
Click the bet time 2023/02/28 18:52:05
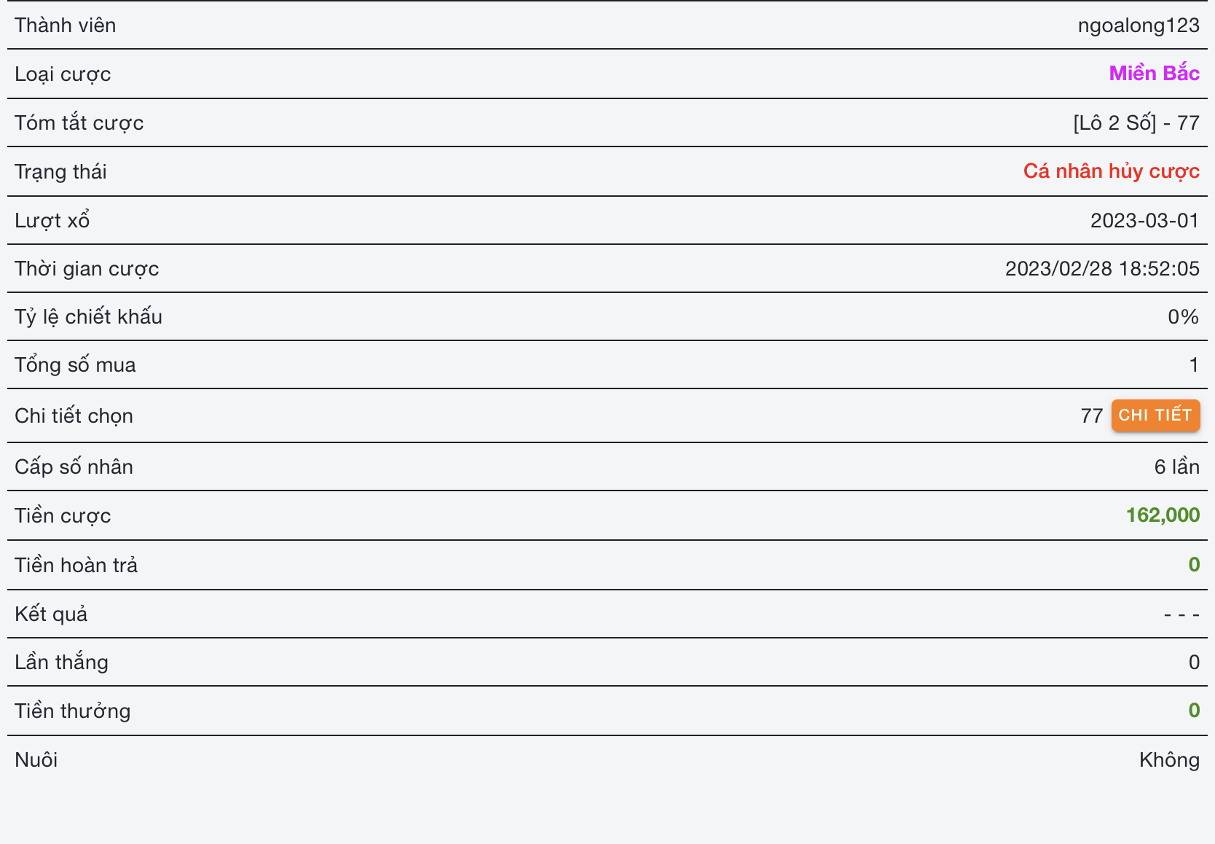1101,268
